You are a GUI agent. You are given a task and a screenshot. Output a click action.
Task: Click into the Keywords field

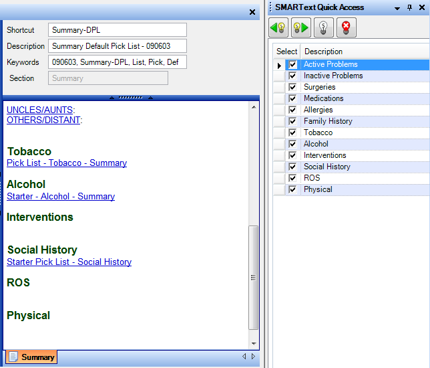[118, 62]
